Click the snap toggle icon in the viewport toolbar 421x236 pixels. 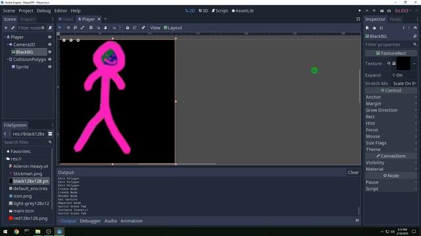pos(114,28)
